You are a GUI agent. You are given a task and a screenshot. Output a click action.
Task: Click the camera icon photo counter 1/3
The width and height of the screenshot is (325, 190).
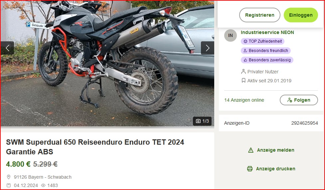click(x=202, y=121)
